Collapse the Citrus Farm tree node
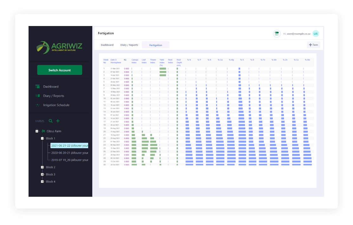 pyautogui.click(x=37, y=131)
